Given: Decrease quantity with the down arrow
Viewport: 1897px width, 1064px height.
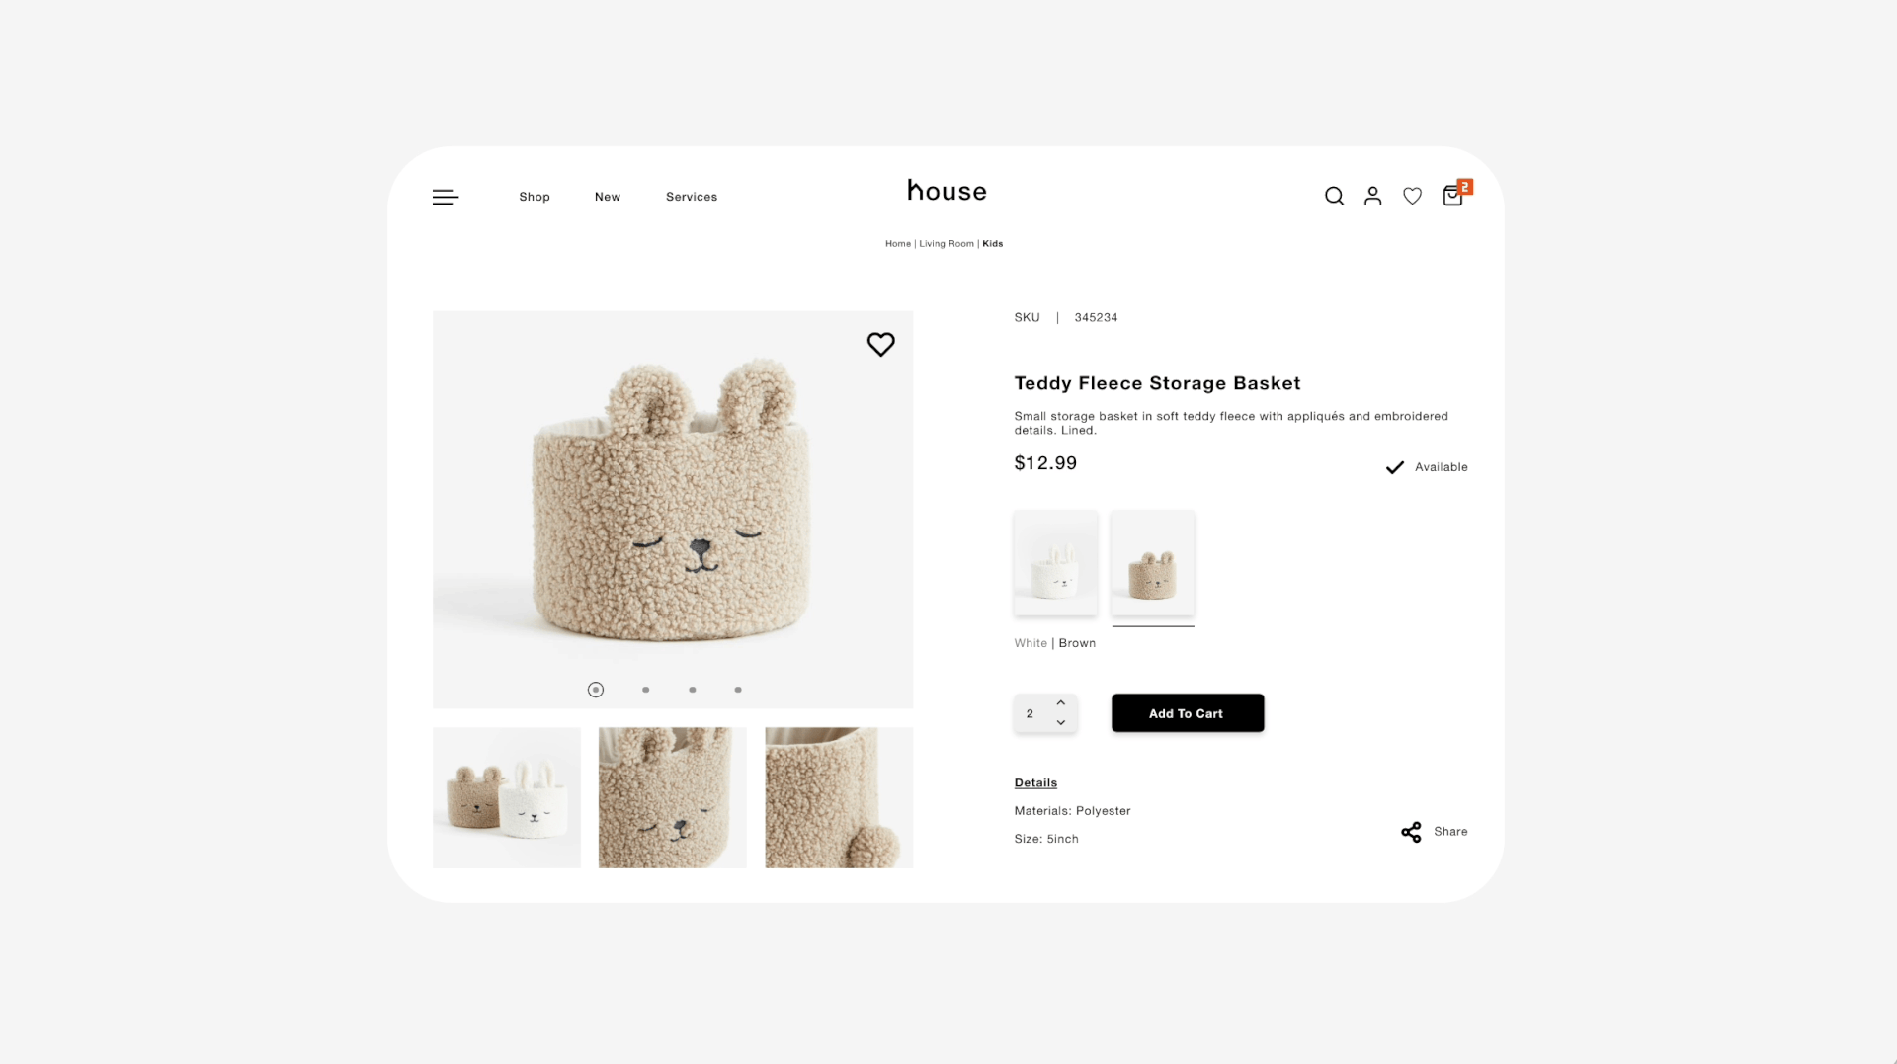Looking at the screenshot, I should 1061,723.
